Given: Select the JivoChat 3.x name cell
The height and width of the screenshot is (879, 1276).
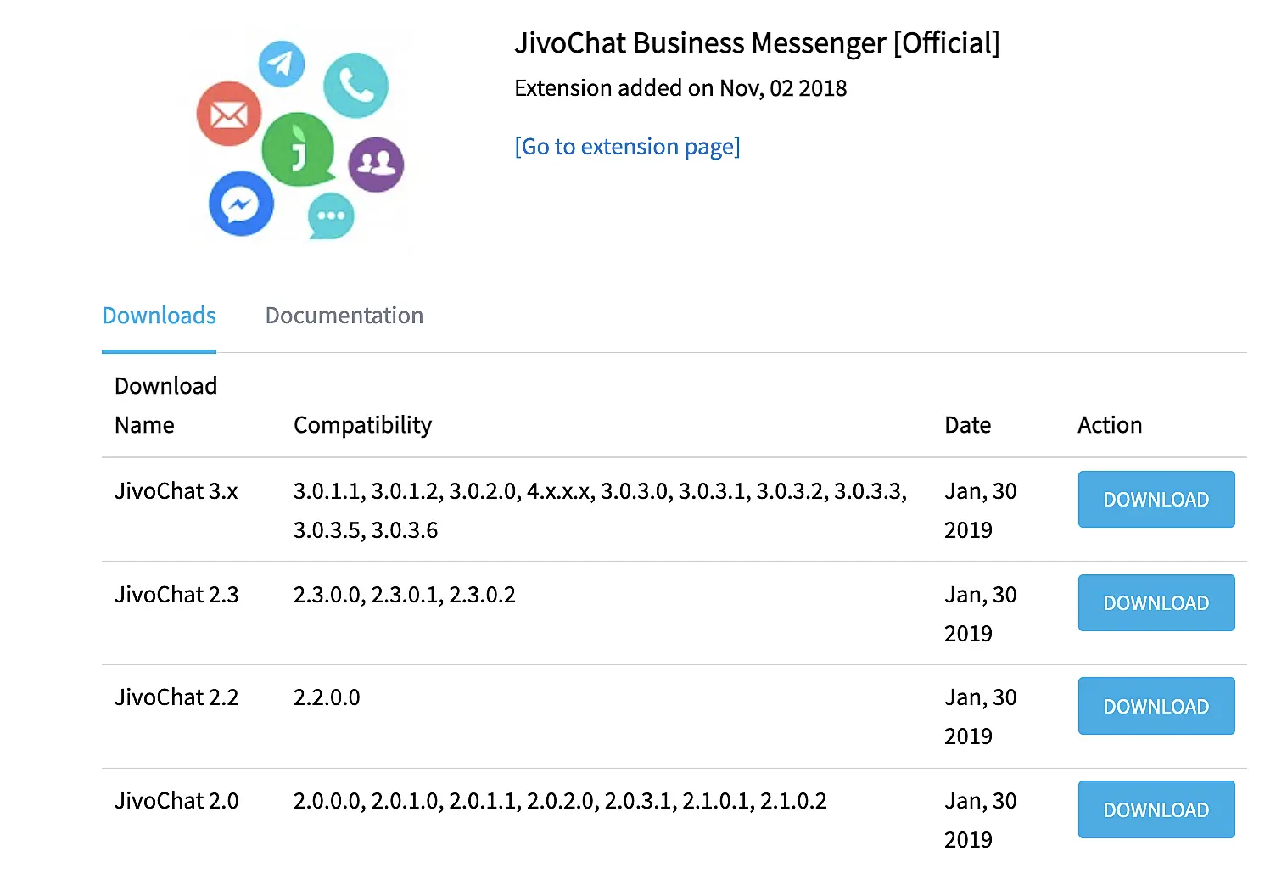Looking at the screenshot, I should pos(176,491).
